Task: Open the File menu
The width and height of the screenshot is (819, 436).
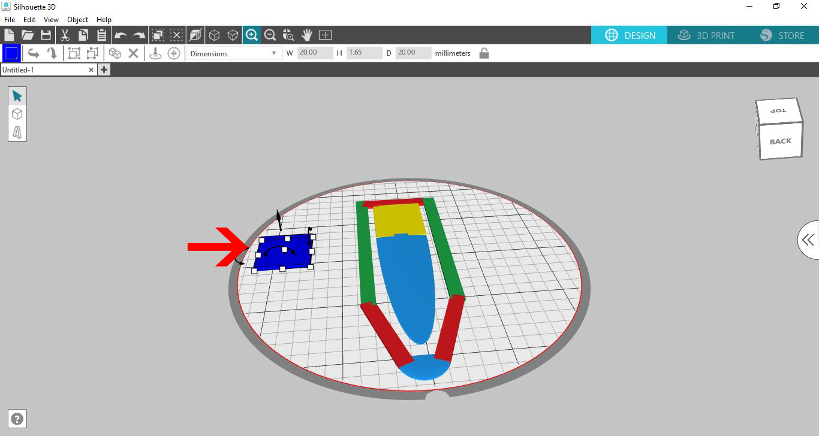Action: [x=10, y=20]
